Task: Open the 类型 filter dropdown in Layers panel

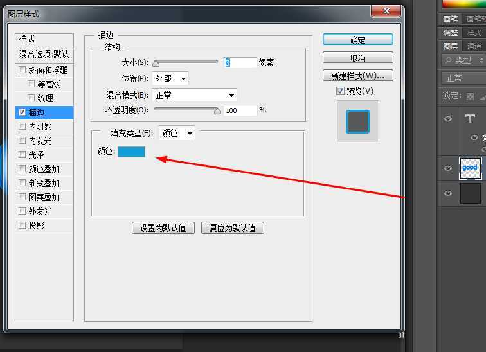Action: point(464,60)
